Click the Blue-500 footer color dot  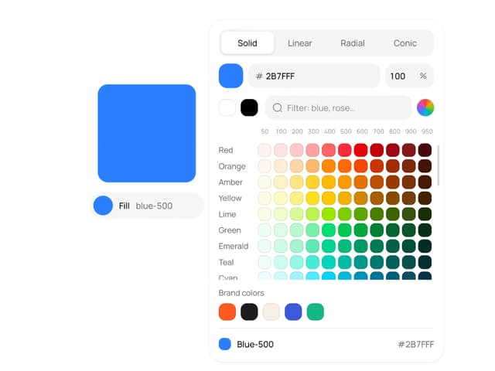click(x=225, y=344)
